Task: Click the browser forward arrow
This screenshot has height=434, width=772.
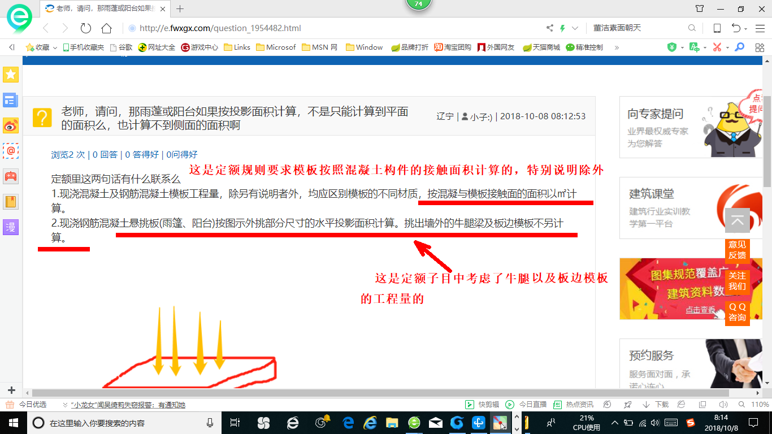Action: [x=65, y=28]
